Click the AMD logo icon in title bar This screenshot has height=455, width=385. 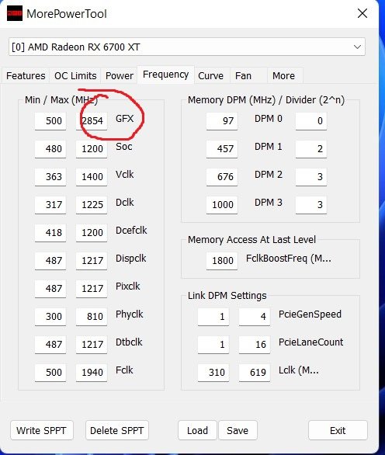coord(15,14)
